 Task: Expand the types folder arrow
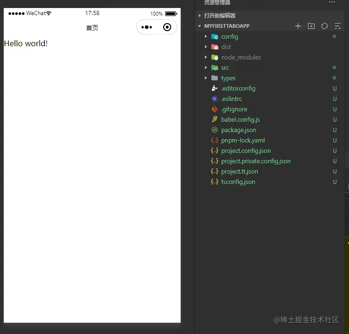point(206,78)
